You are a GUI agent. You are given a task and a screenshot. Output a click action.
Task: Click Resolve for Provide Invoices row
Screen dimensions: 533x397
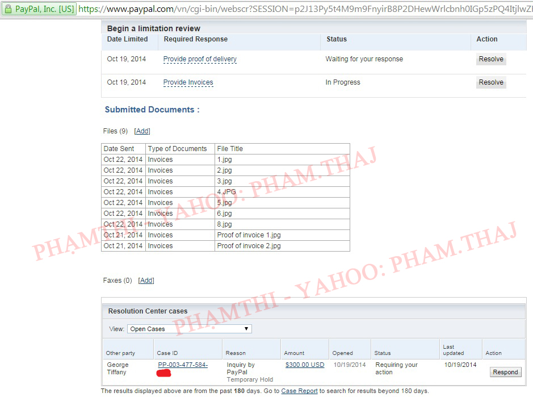pyautogui.click(x=491, y=82)
